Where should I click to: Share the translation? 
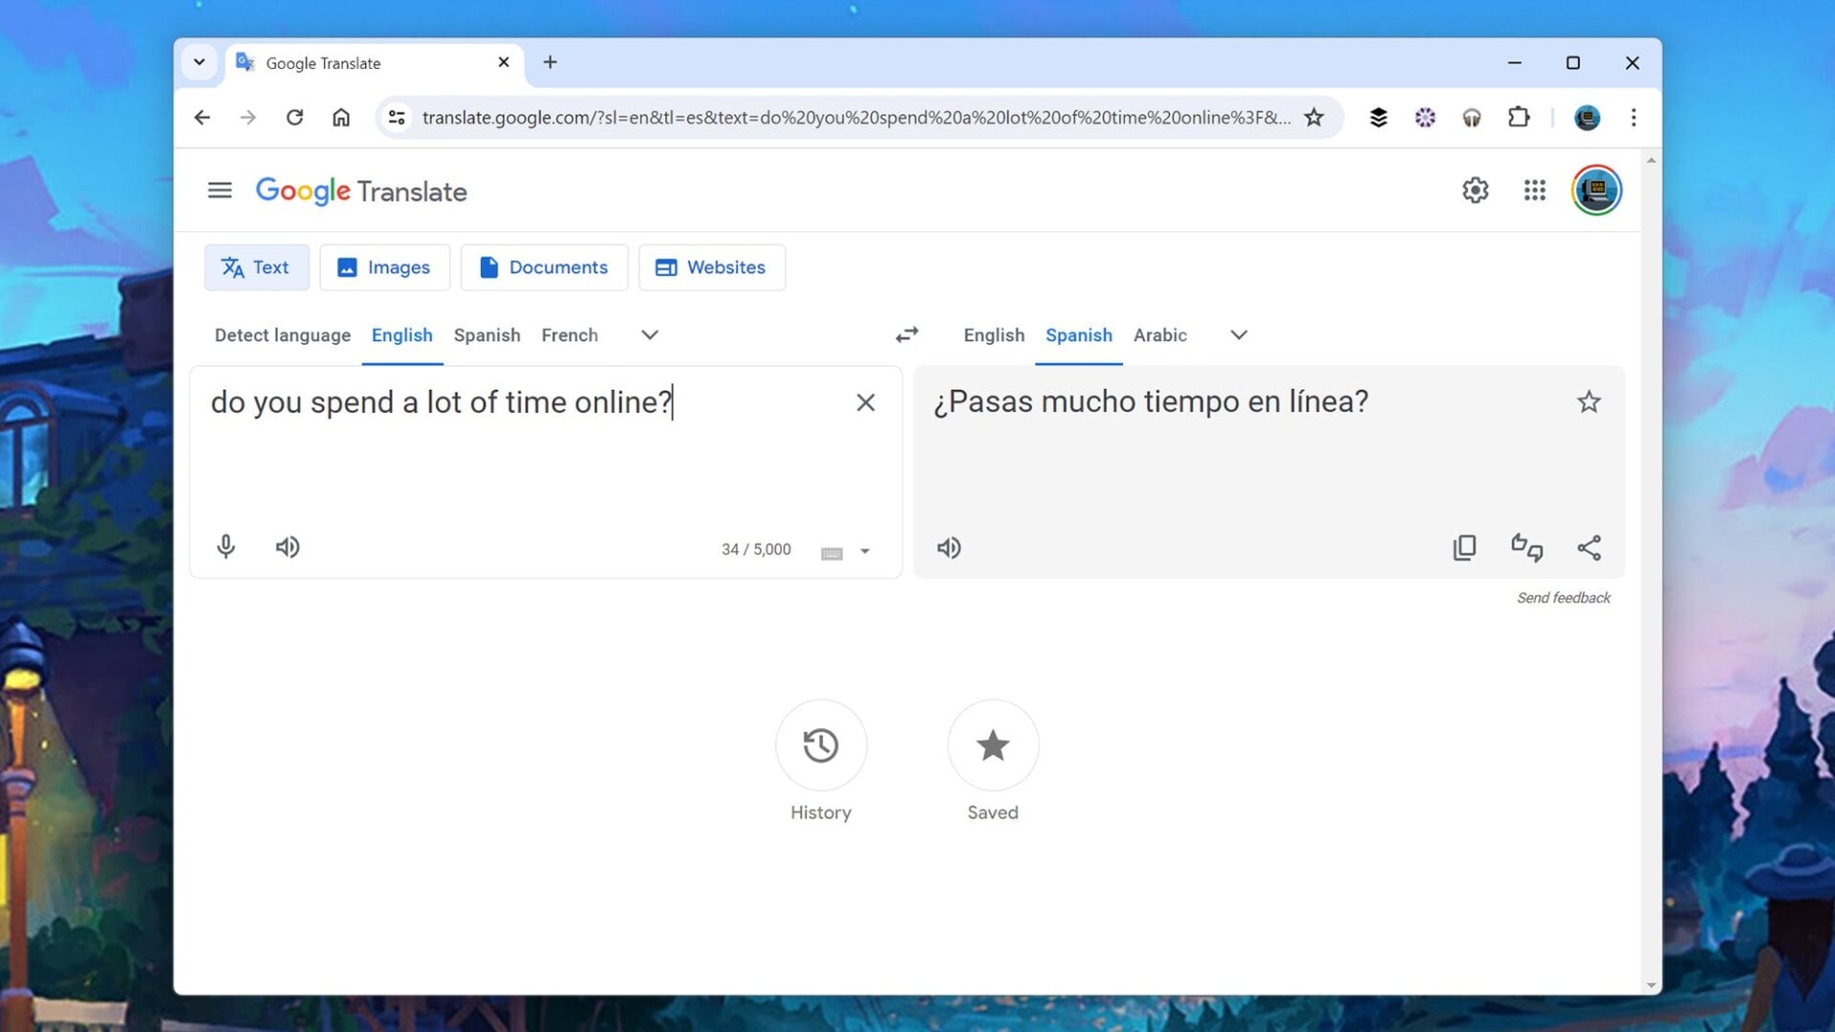coord(1589,547)
